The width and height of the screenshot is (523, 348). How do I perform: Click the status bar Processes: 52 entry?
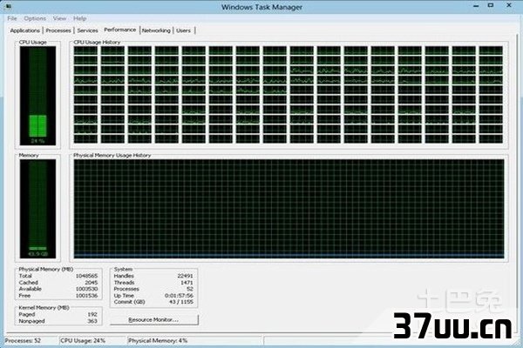click(x=23, y=341)
